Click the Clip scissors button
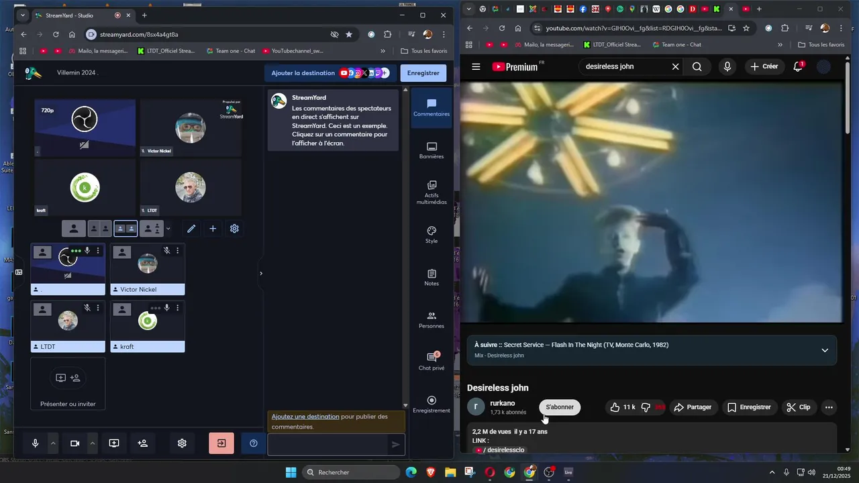This screenshot has height=483, width=859. click(799, 407)
